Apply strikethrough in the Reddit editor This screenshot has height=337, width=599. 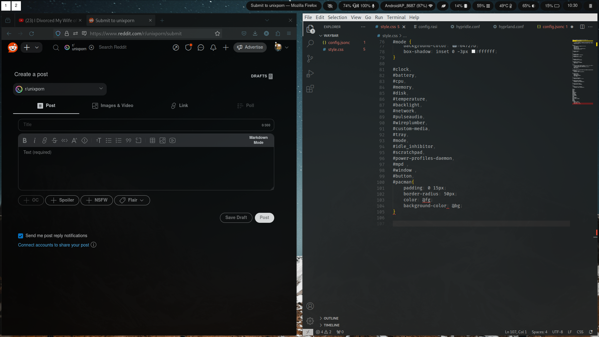55,141
